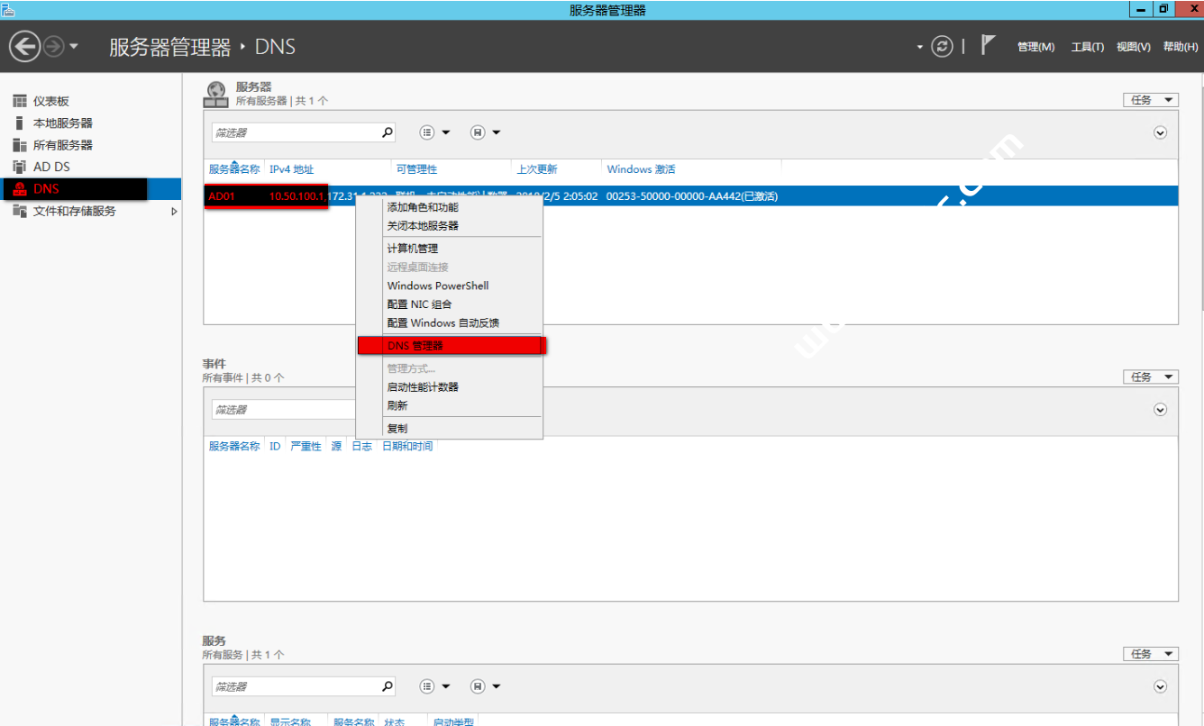Image resolution: width=1204 pixels, height=726 pixels.
Task: Open the list view options dropdown in 服务器
Action: point(435,132)
